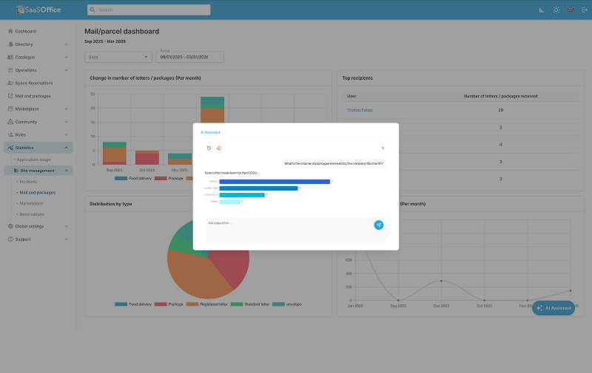Collapse the Site management chevron
The height and width of the screenshot is (373, 592).
pyautogui.click(x=66, y=171)
